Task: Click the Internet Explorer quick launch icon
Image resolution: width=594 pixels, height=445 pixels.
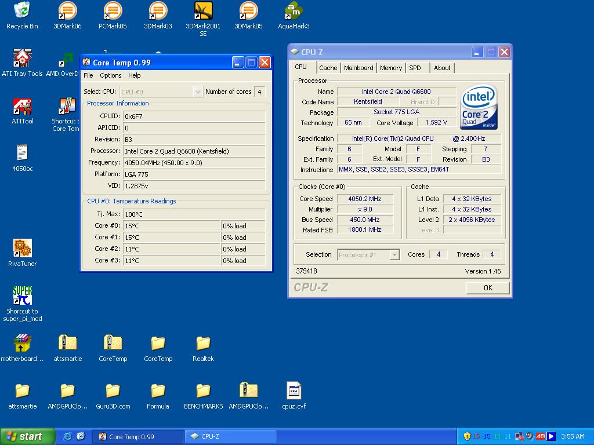Action: [x=67, y=436]
